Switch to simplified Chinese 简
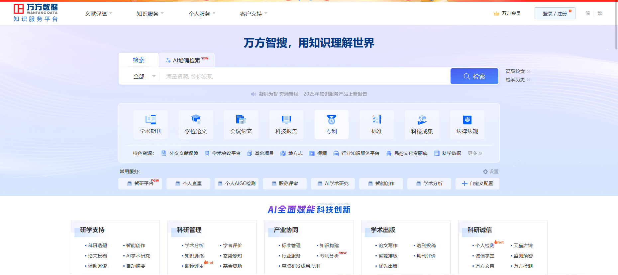The width and height of the screenshot is (618, 275). click(x=588, y=14)
